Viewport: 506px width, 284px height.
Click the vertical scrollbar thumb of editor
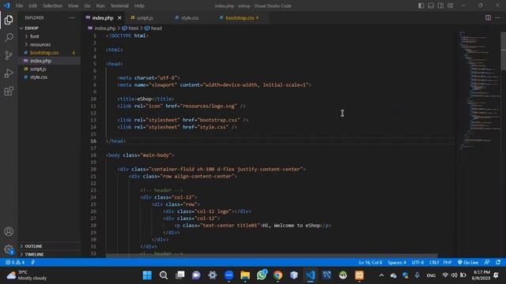[503, 50]
